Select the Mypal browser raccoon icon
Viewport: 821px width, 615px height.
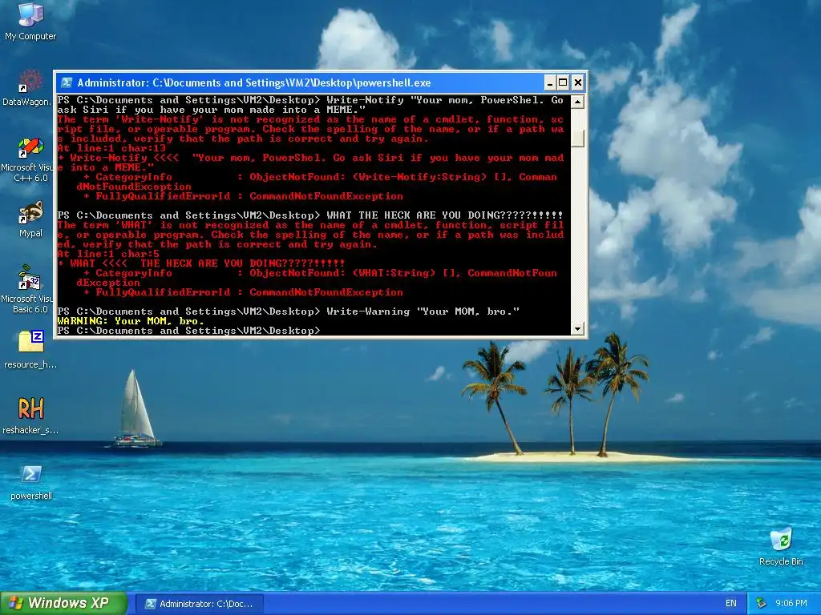[x=30, y=219]
